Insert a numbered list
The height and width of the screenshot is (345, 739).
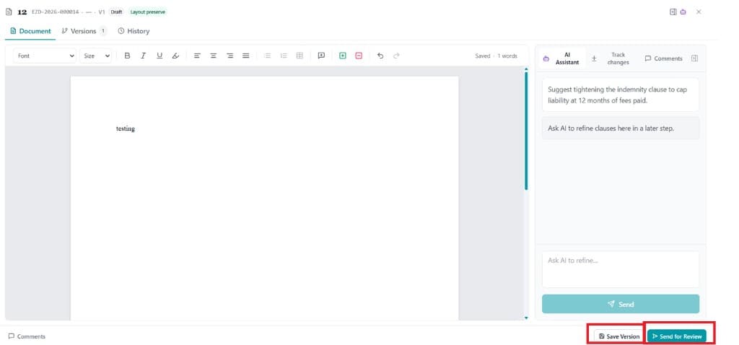283,56
